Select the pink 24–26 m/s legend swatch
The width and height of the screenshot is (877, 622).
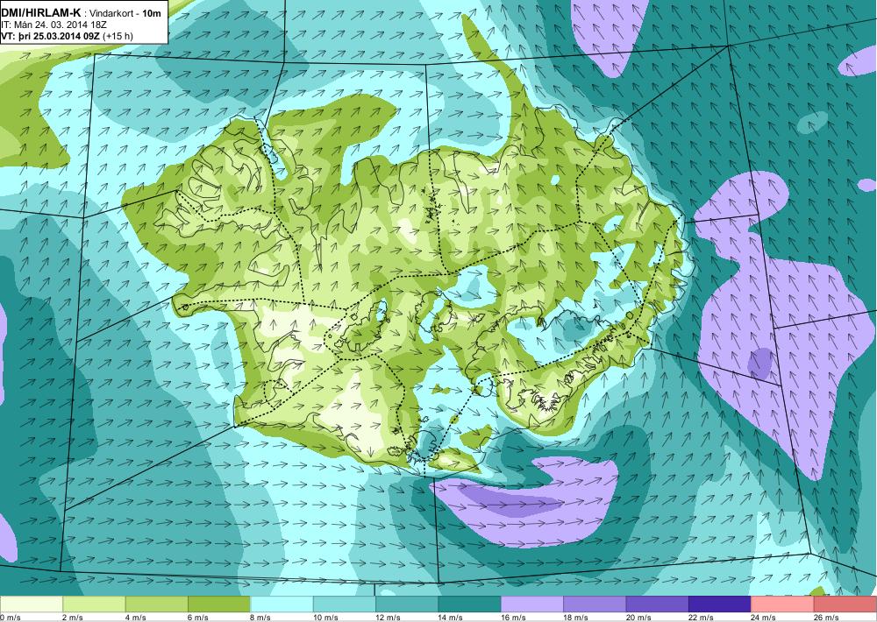783,604
